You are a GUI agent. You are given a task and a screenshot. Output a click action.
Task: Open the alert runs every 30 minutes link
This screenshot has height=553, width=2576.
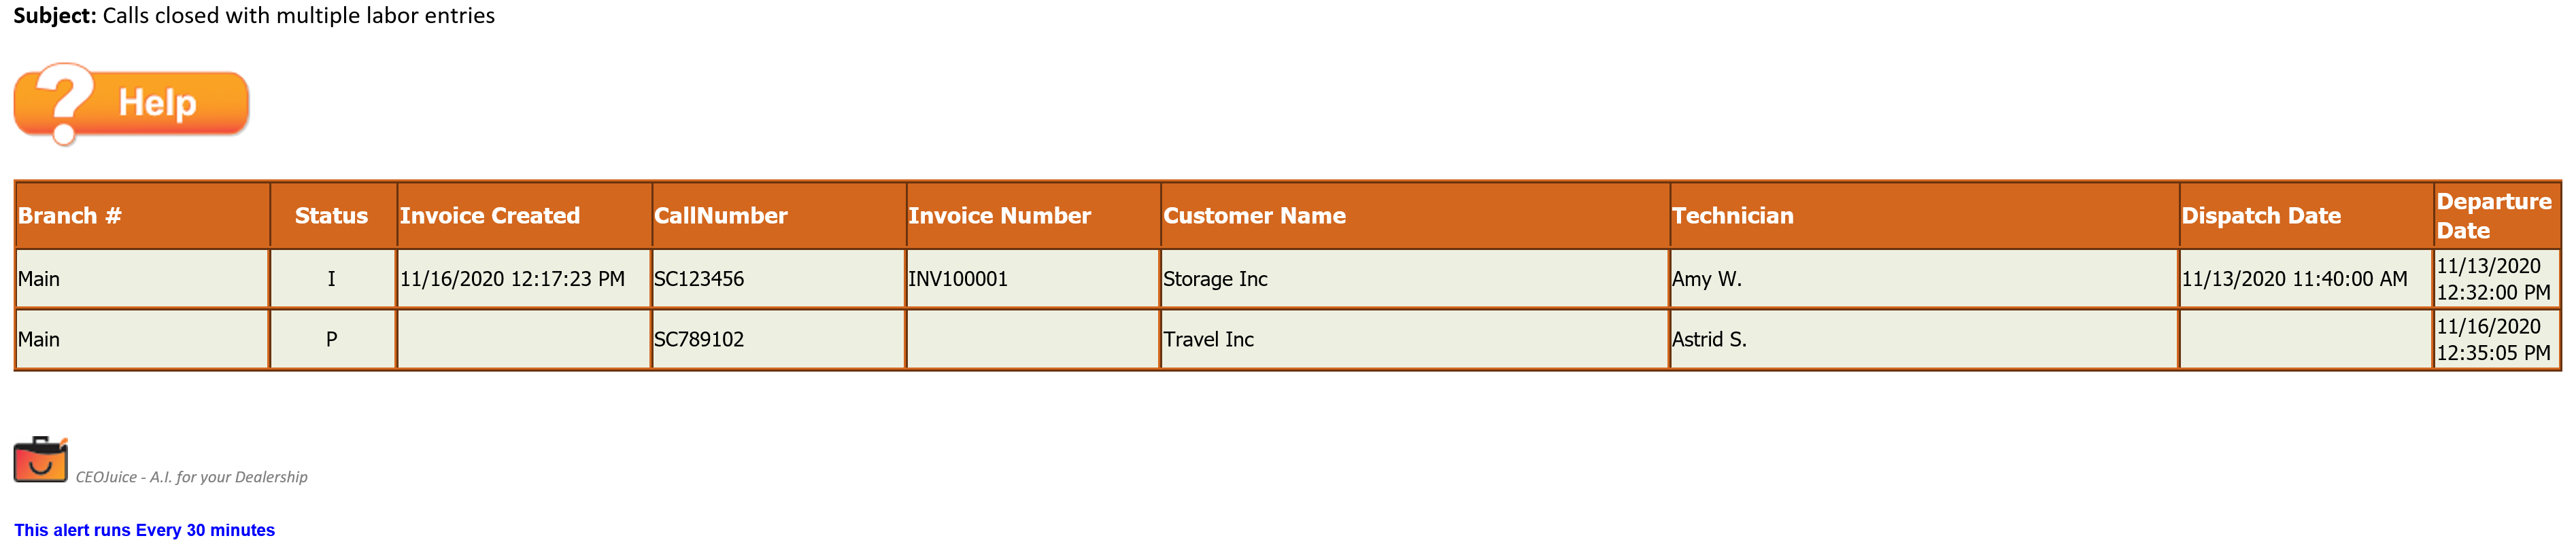144,530
